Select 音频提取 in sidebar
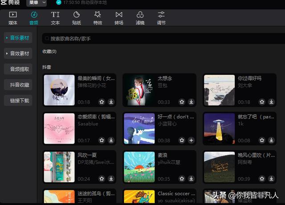The height and width of the screenshot is (205, 285). tap(18, 69)
